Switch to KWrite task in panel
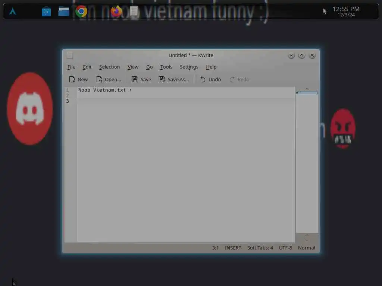 coord(134,11)
